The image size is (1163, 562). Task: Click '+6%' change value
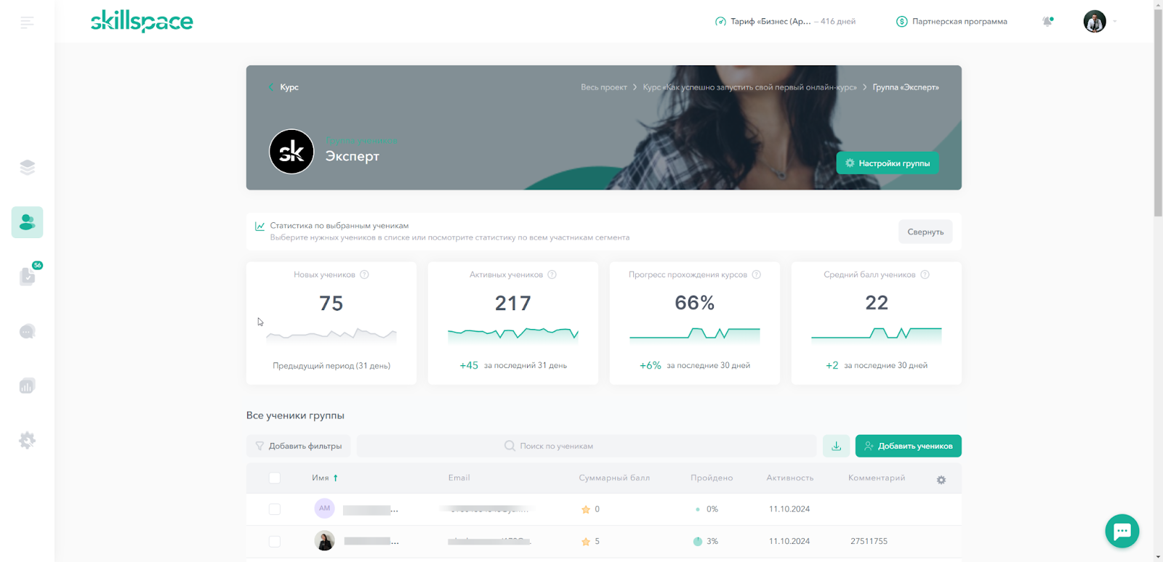[651, 365]
